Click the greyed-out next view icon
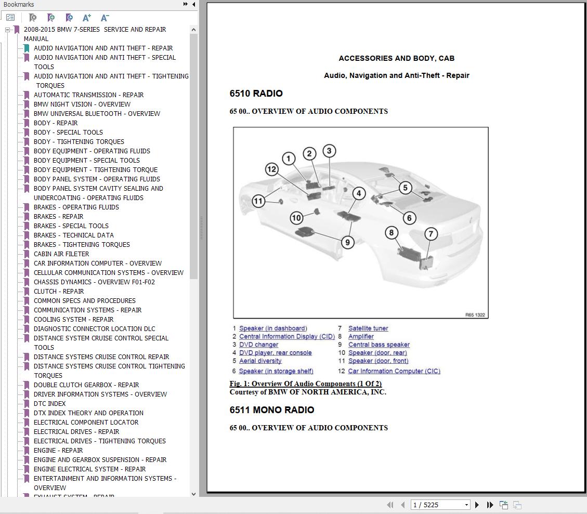587x514 pixels. [x=517, y=505]
